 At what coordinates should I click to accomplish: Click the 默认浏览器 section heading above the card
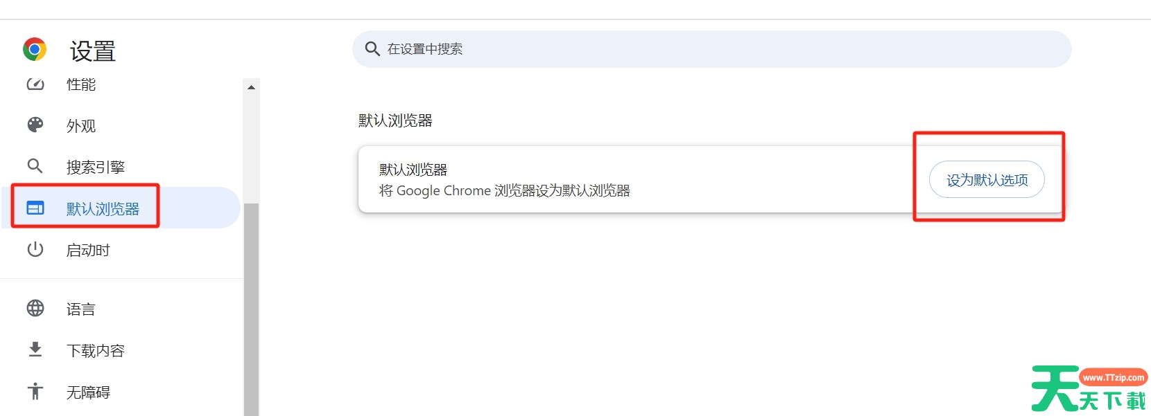point(395,120)
